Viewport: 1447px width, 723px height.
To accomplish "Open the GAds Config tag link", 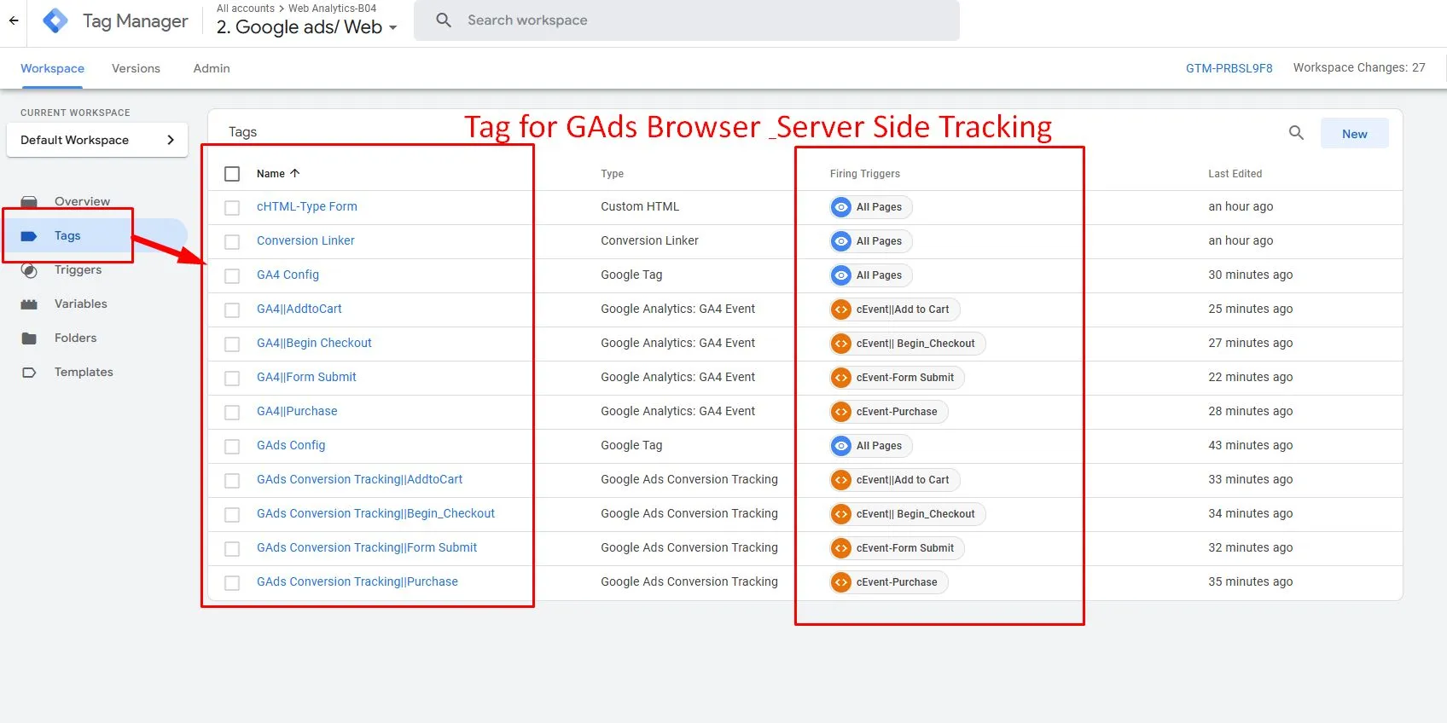I will click(291, 445).
